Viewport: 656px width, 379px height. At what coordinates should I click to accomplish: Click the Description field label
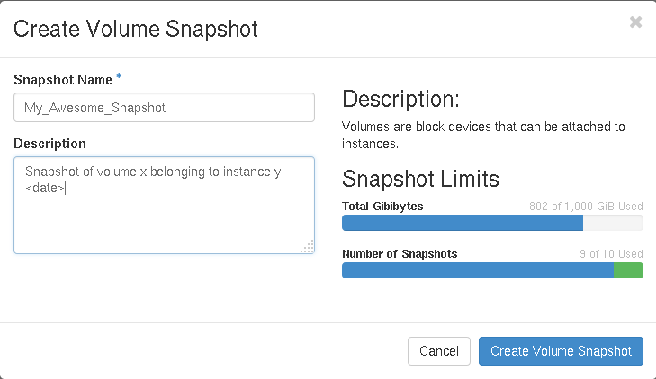49,144
